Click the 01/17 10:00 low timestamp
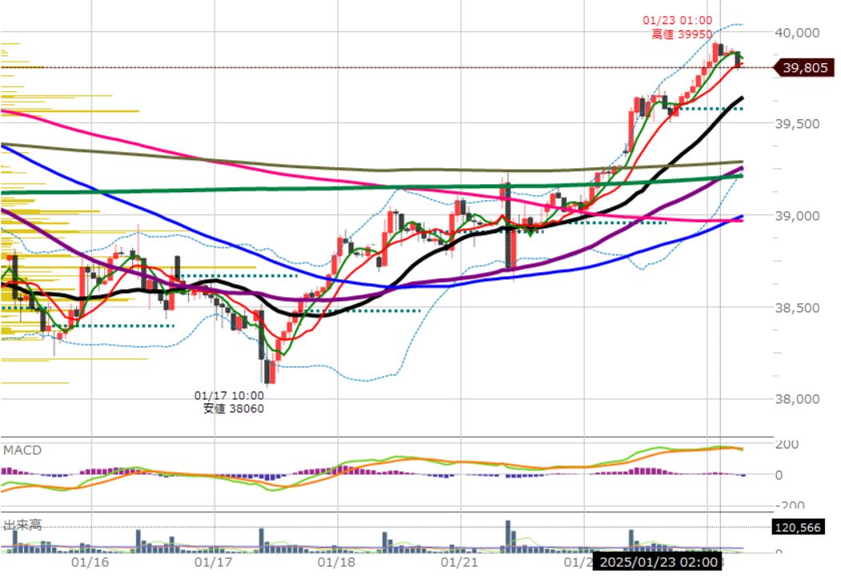The image size is (841, 582). [x=229, y=396]
